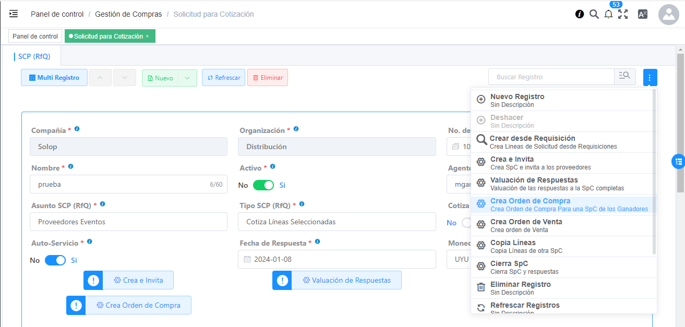Click the information icon in top bar

click(x=579, y=14)
